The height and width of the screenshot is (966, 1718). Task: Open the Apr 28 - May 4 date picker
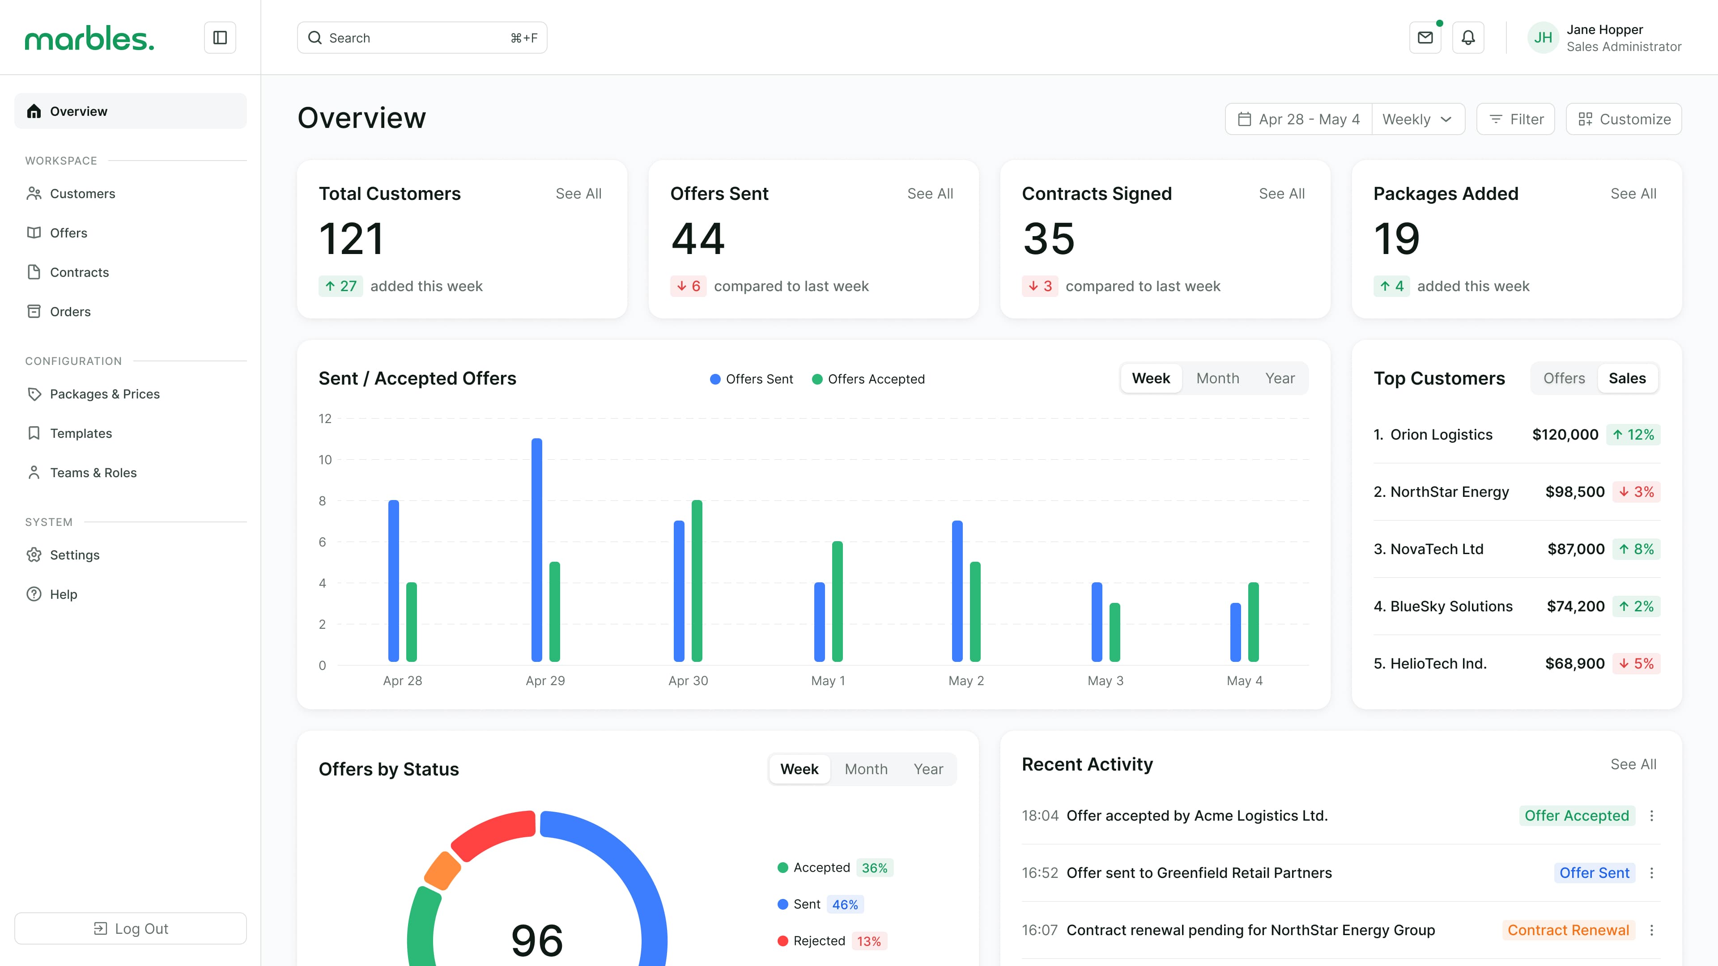[x=1298, y=119]
